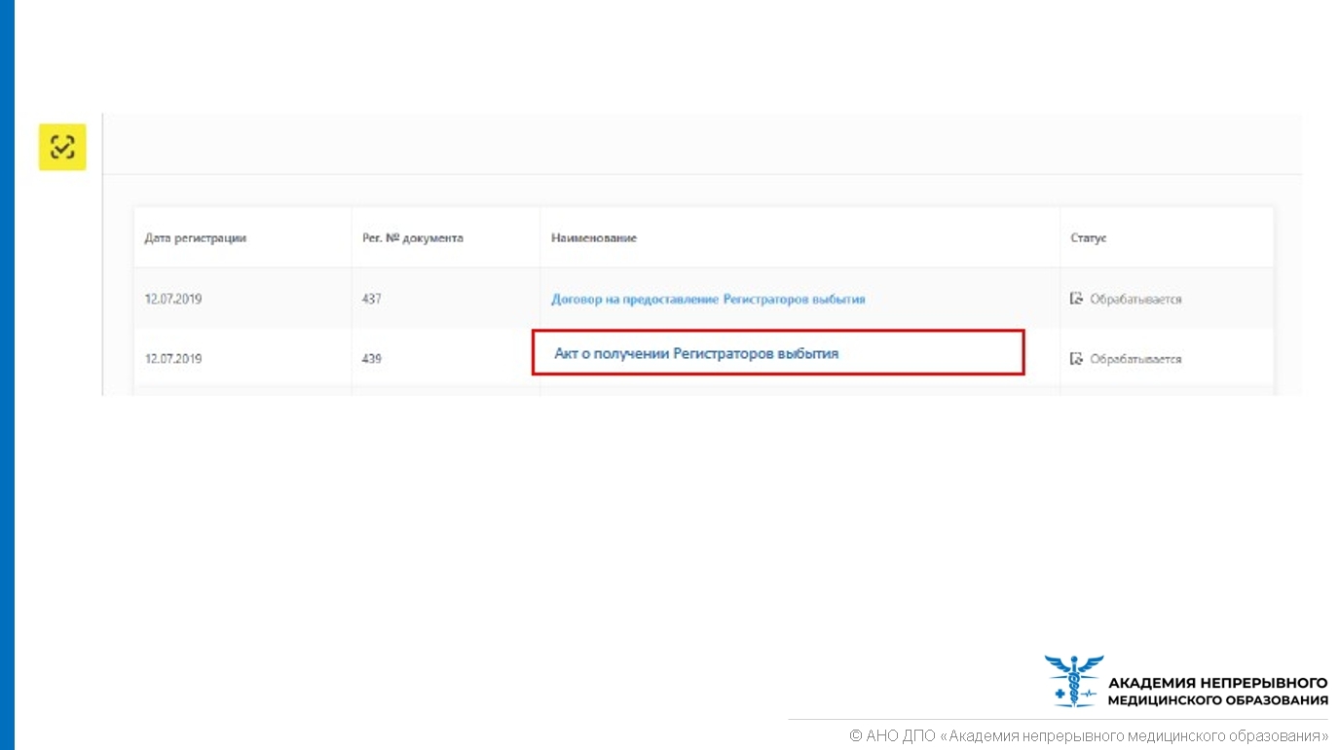Click 'Обрабатывается' status for document 437

click(x=1135, y=300)
